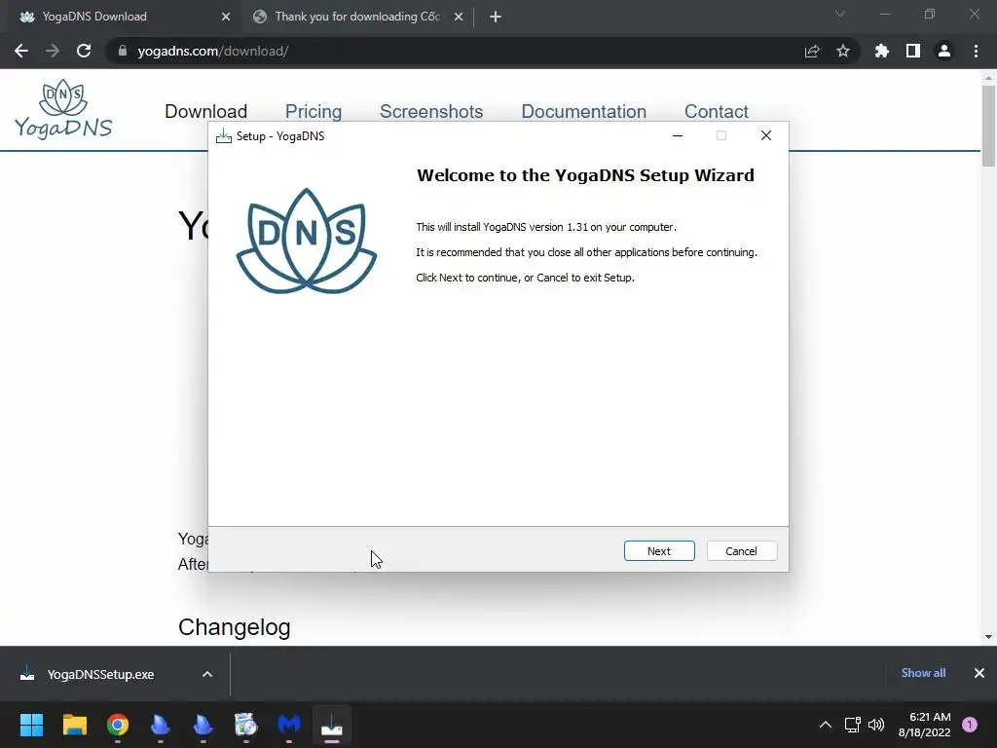Image resolution: width=997 pixels, height=748 pixels.
Task: Open Malwarebytes from taskbar
Action: coord(288,725)
